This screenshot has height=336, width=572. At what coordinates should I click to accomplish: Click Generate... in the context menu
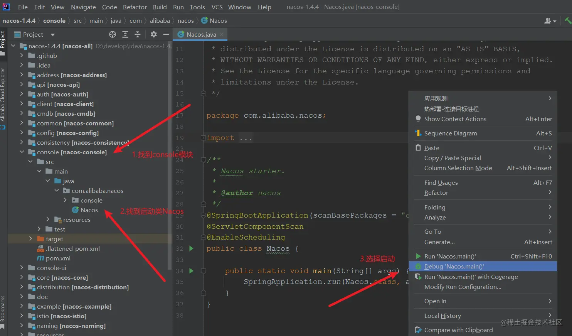pyautogui.click(x=483, y=242)
